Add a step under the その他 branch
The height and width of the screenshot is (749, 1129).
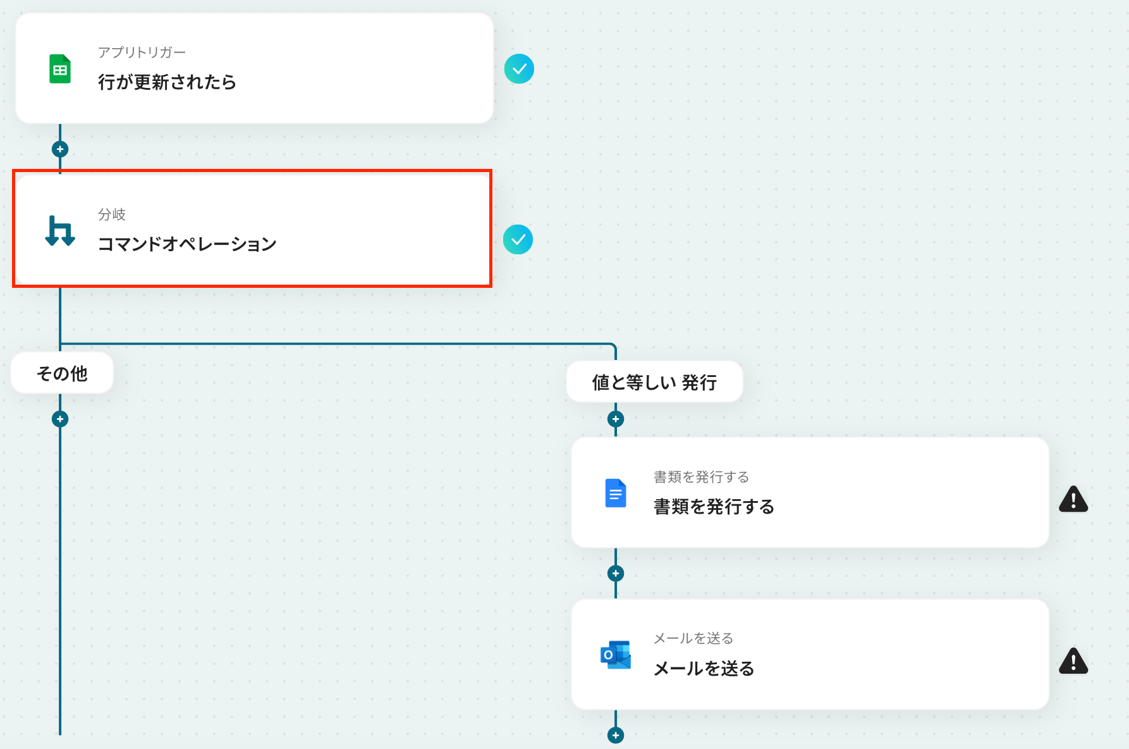pos(60,419)
